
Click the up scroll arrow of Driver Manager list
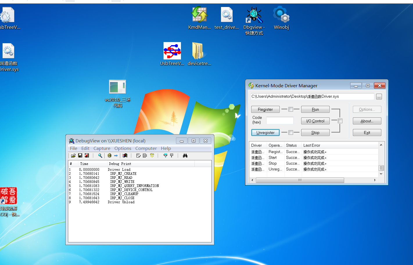[381, 145]
